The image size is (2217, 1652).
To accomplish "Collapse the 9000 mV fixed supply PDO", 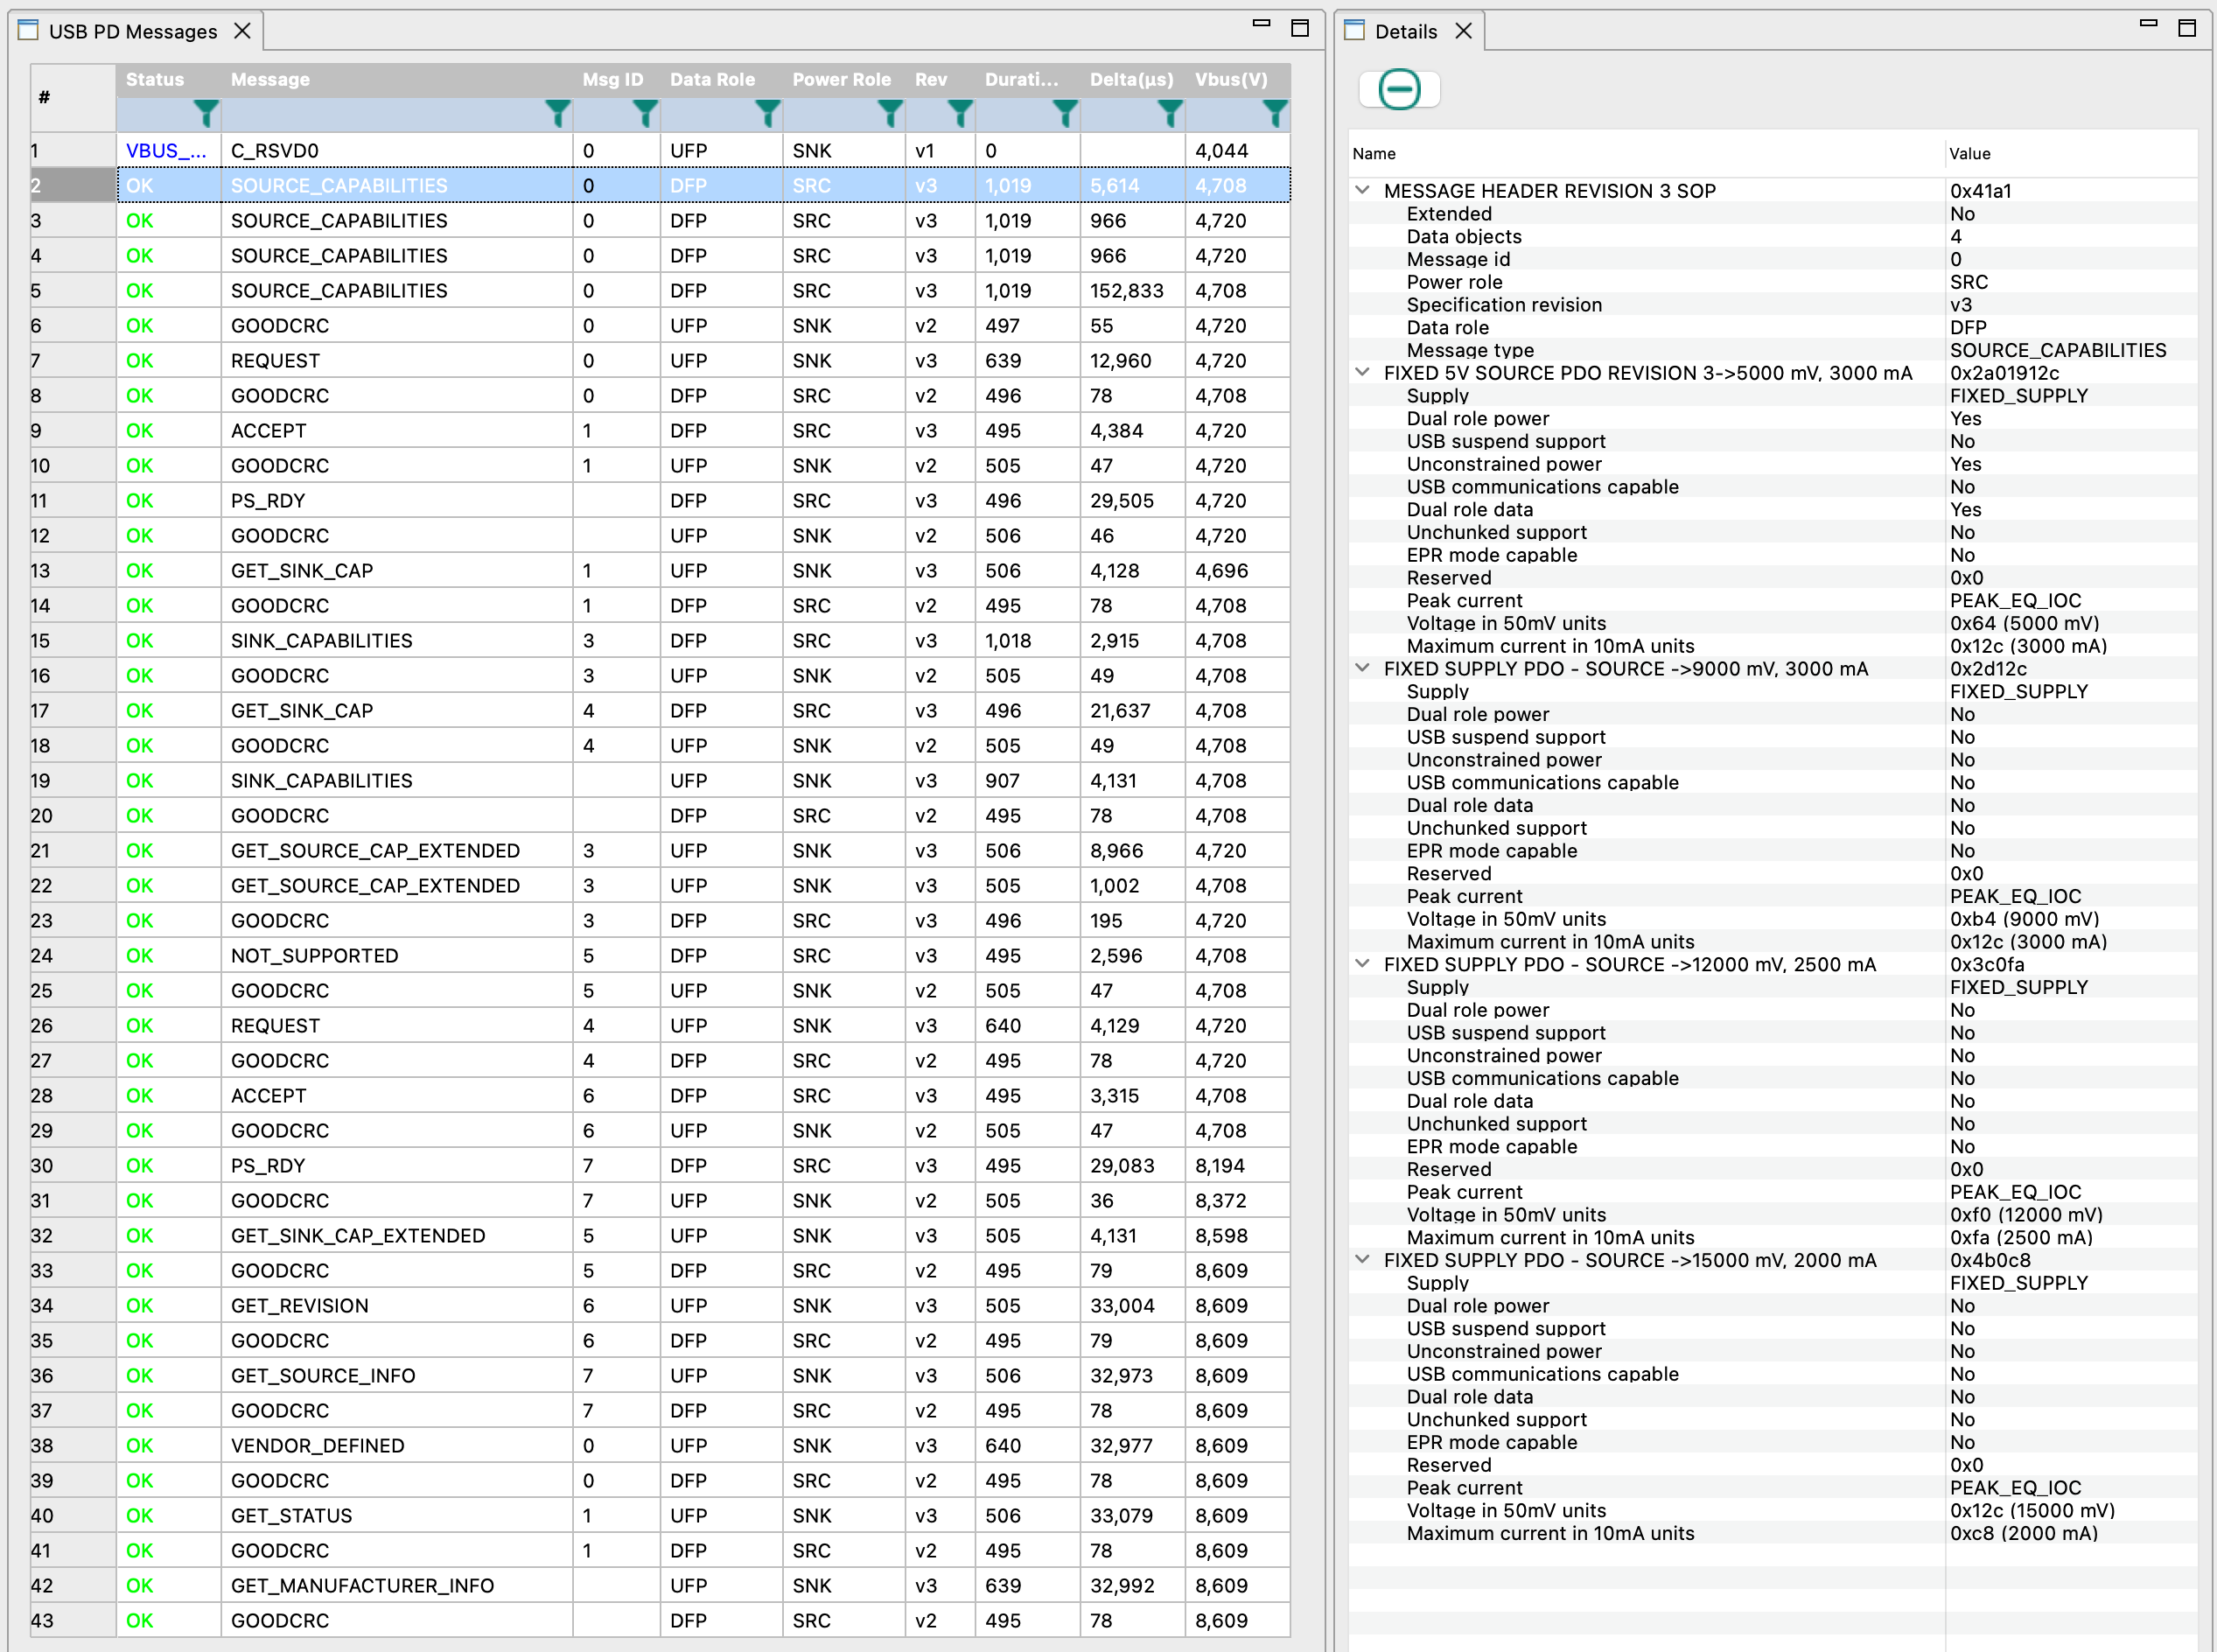I will 1362,668.
